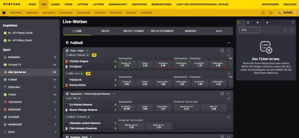The height and width of the screenshot is (138, 299).
Task: Open the Solo bet type dropdown
Action: pos(249,30)
